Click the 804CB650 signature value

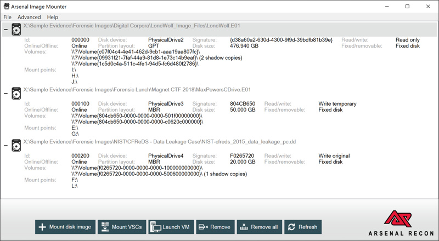click(x=243, y=104)
